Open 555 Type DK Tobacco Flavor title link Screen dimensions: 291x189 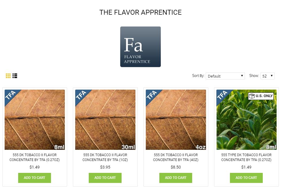[246, 157]
